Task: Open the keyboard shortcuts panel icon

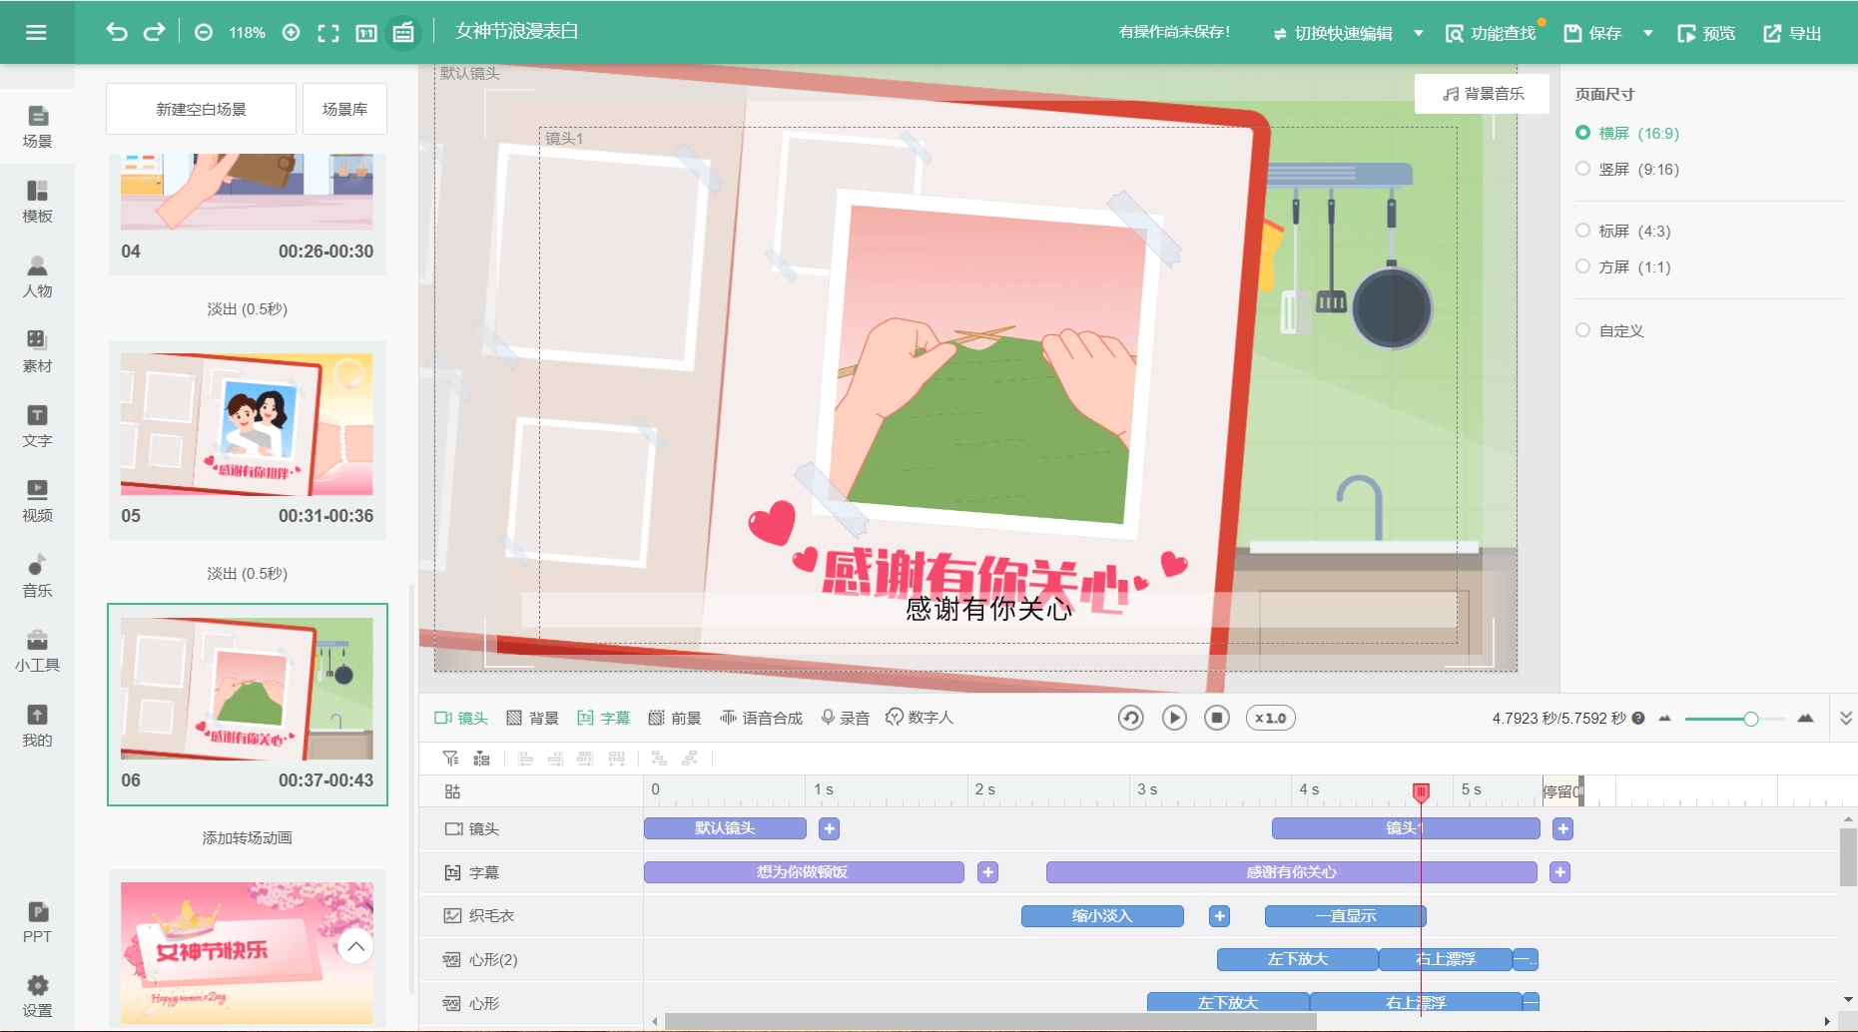Action: [x=403, y=33]
